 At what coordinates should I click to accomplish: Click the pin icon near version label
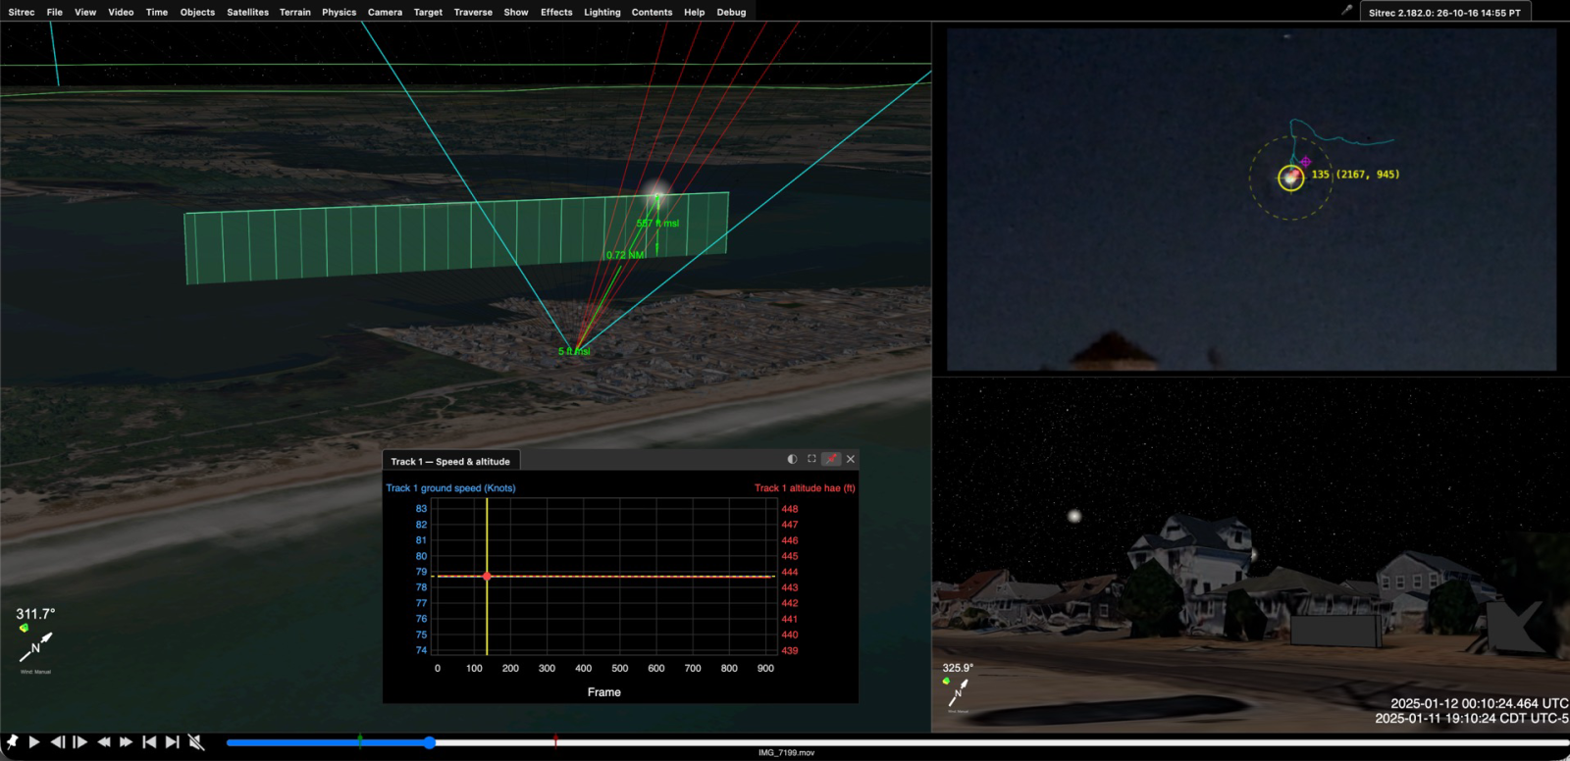click(1347, 10)
